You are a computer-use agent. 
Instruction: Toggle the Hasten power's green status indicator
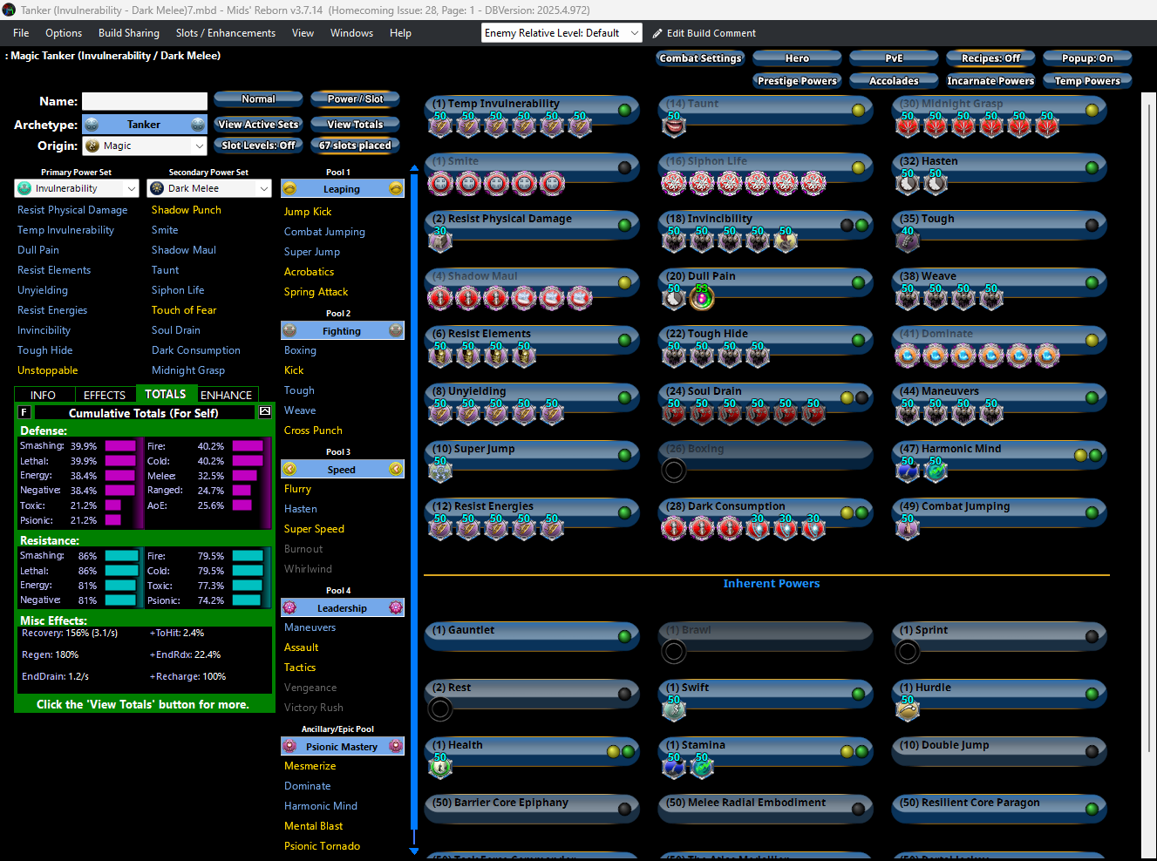point(1092,167)
